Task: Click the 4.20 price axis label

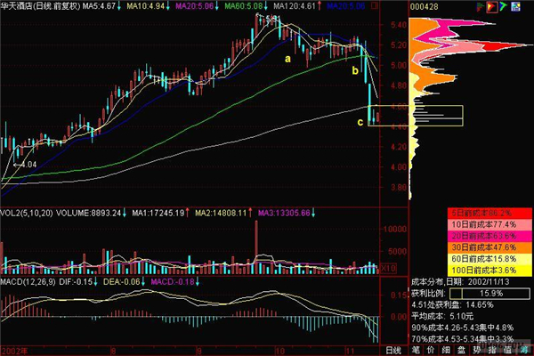Action: coord(399,147)
